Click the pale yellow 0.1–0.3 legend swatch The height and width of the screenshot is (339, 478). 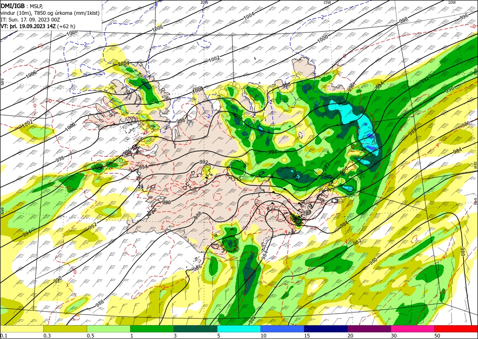[x=22, y=329]
